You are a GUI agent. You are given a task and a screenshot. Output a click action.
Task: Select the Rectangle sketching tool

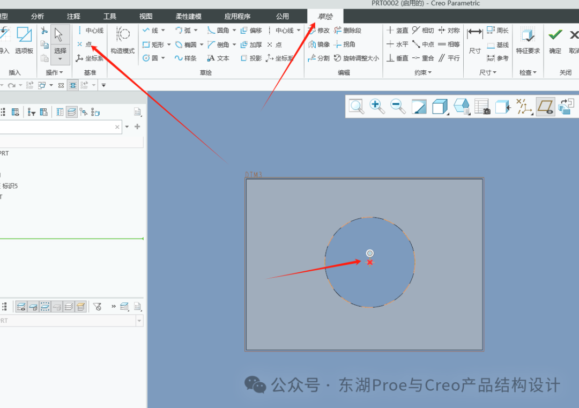pos(155,44)
